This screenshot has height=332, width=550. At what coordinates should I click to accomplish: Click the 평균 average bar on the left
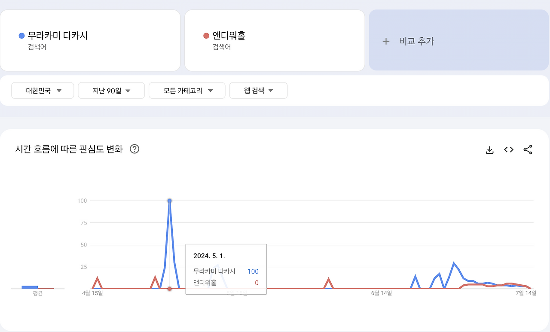coord(30,286)
